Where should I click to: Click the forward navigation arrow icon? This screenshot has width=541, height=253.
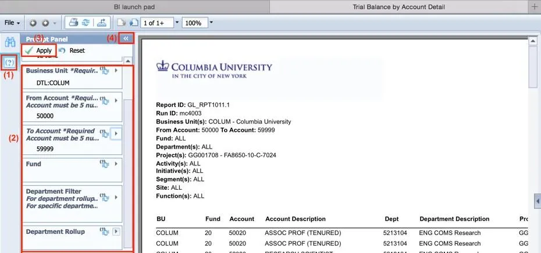tap(45, 23)
